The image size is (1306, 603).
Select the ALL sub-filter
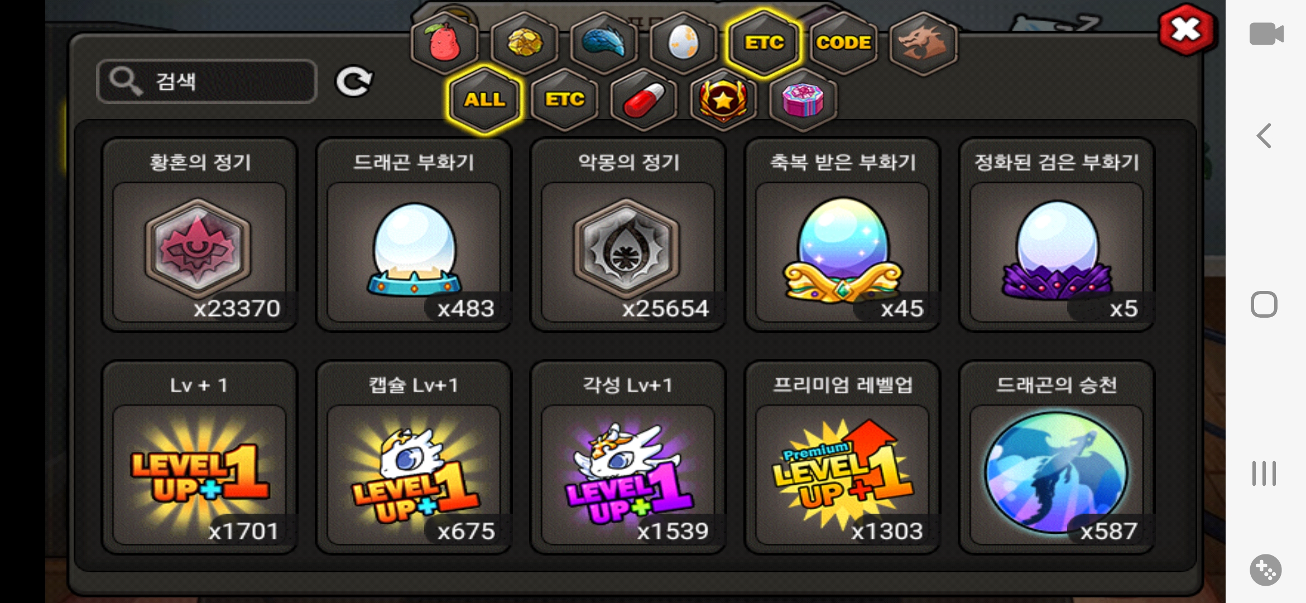(485, 100)
